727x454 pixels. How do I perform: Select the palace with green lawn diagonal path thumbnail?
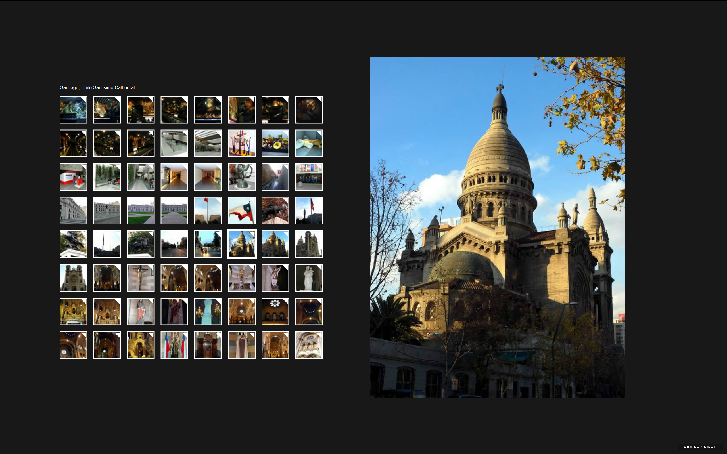tap(141, 211)
